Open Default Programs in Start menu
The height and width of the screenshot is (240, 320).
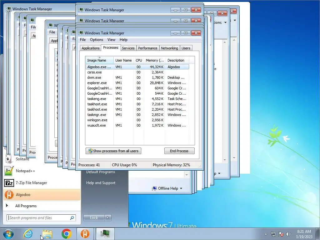(101, 172)
